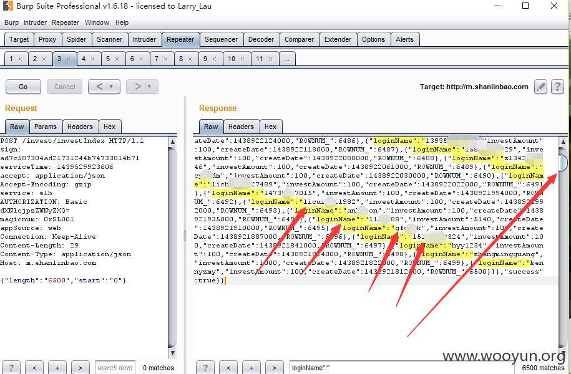This screenshot has width=571, height=374.
Task: Close repeater tab 4
Action: click(93, 59)
